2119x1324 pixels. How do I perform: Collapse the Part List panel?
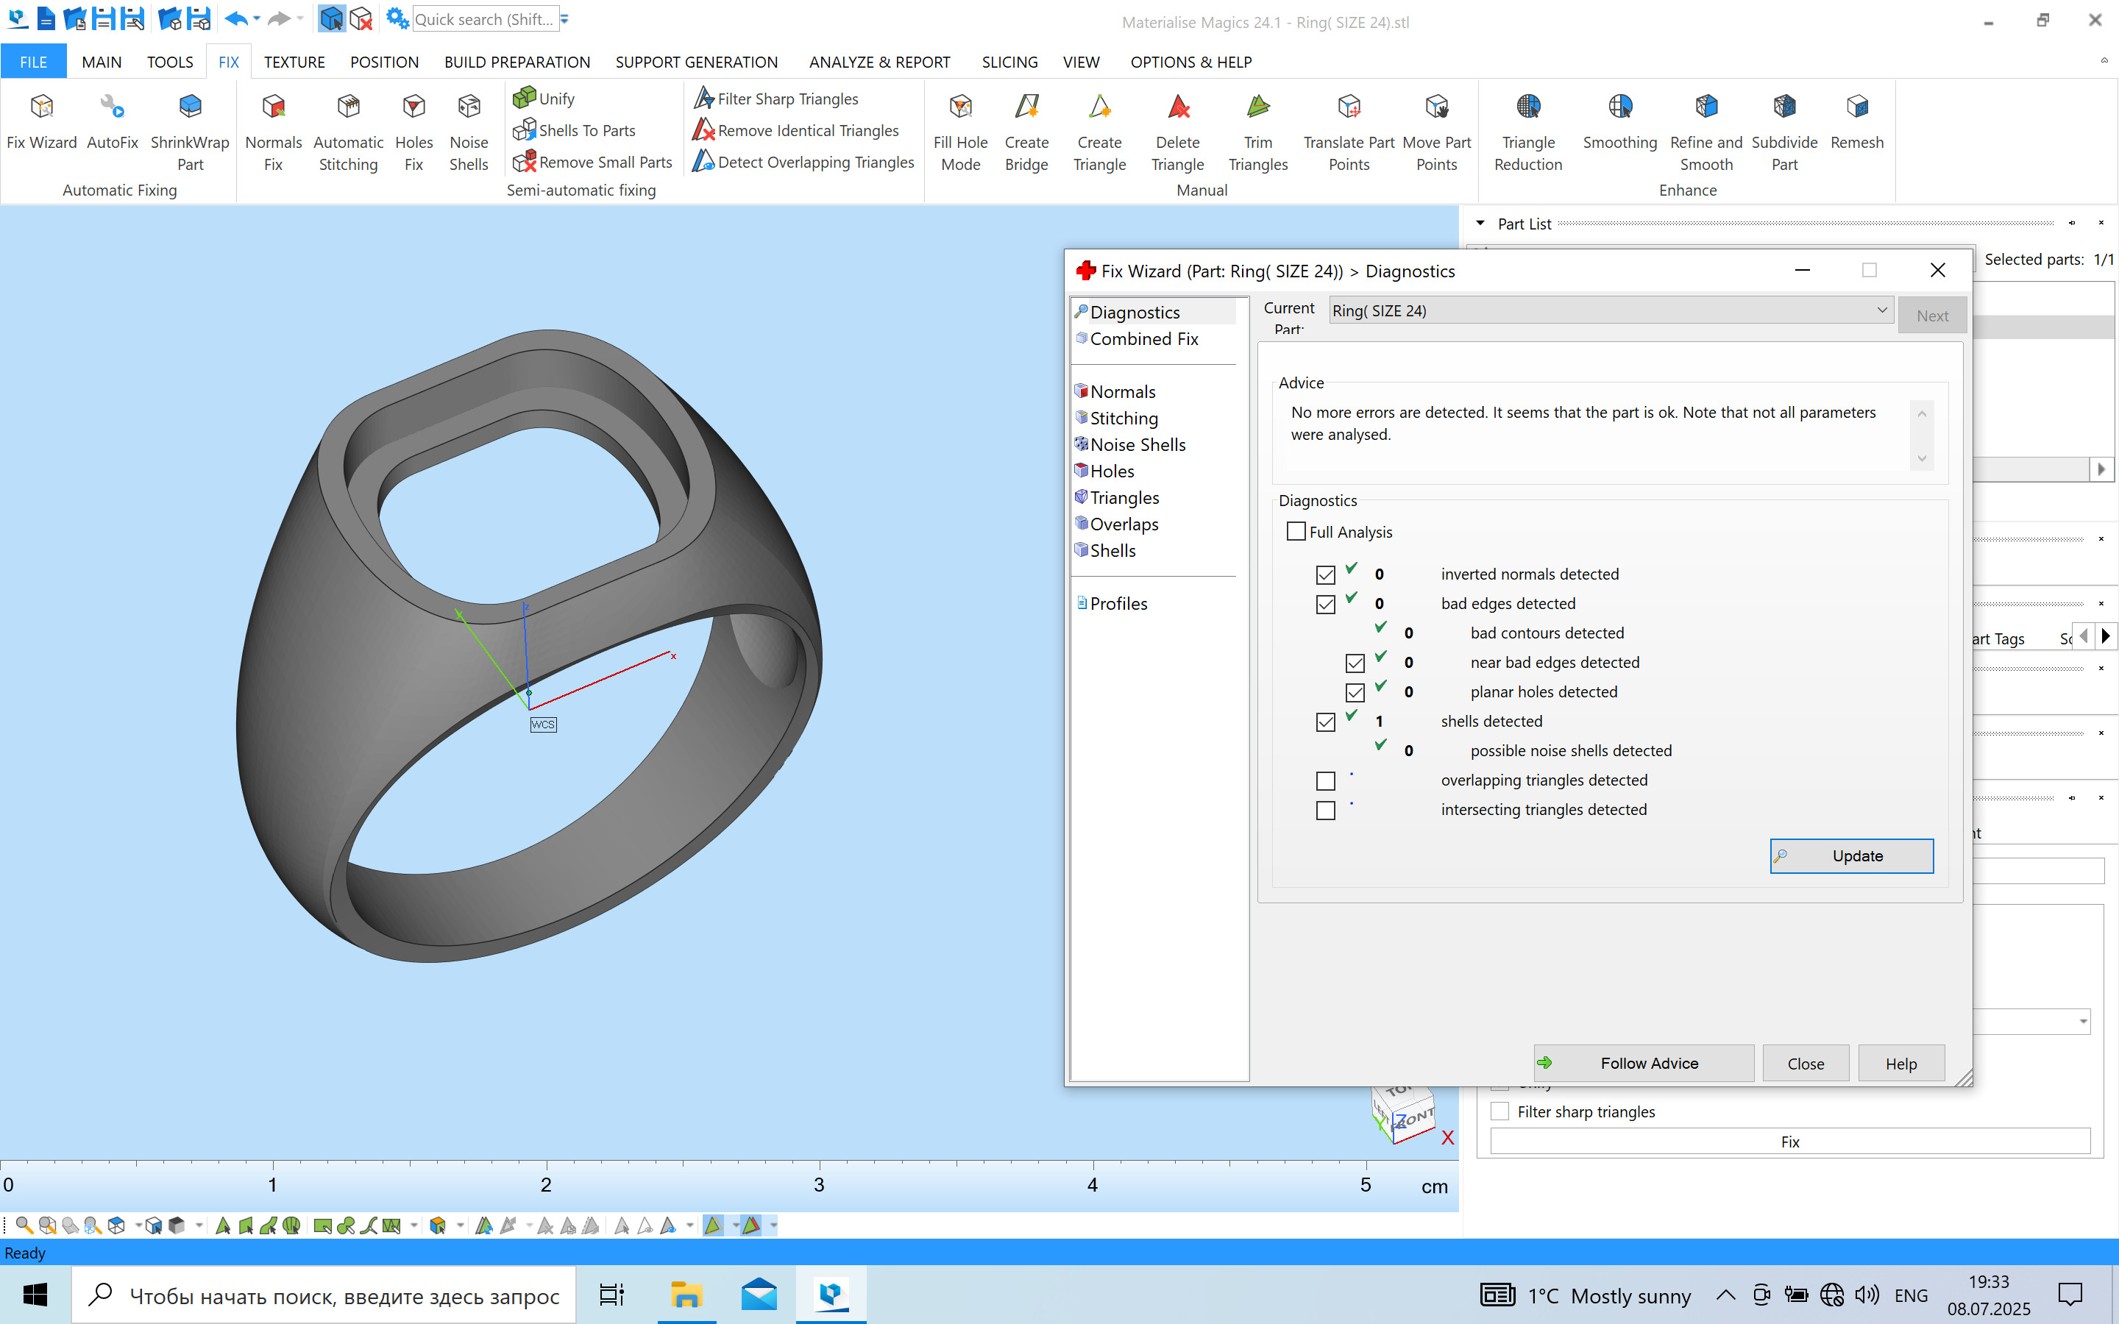click(x=1480, y=224)
